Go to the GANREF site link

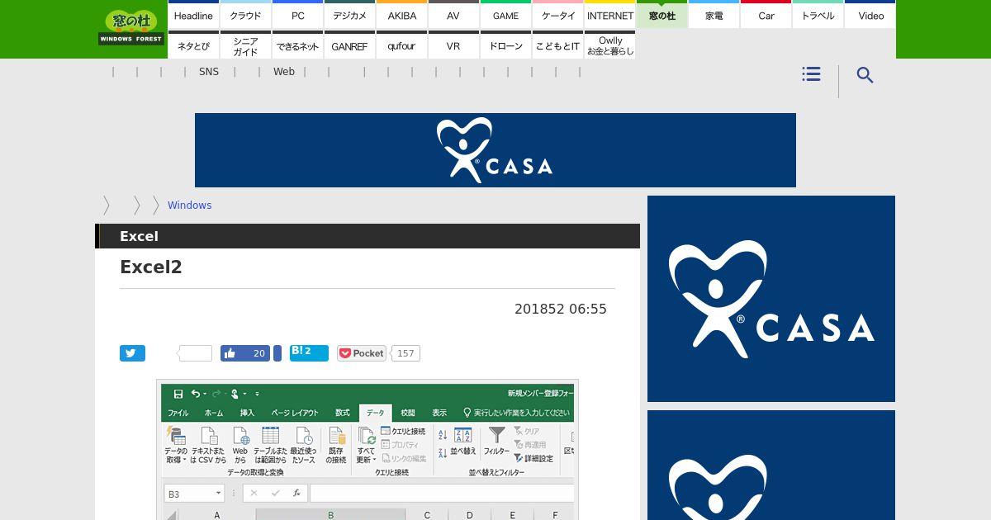click(x=349, y=45)
